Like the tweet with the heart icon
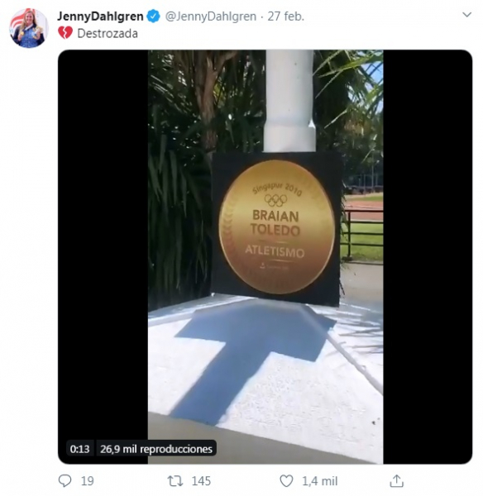 [x=286, y=481]
